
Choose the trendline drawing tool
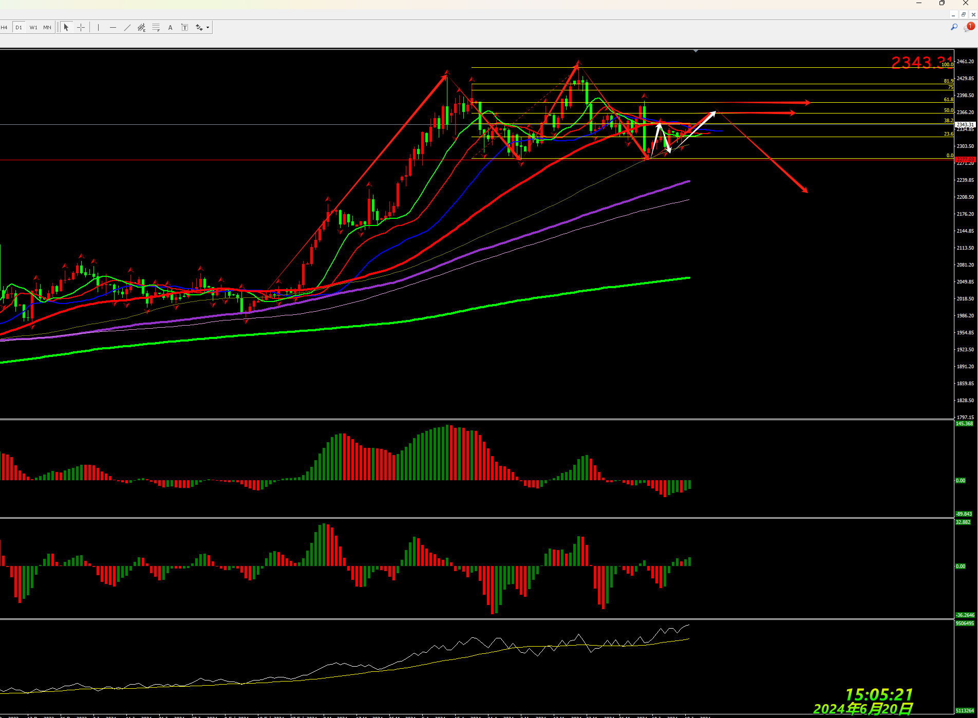click(x=127, y=28)
